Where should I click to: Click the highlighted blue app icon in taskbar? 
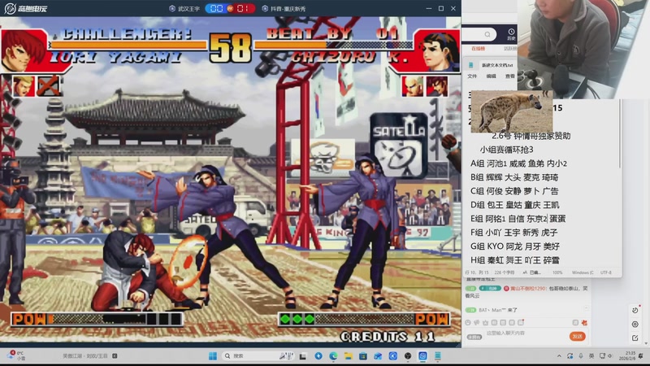pyautogui.click(x=422, y=356)
